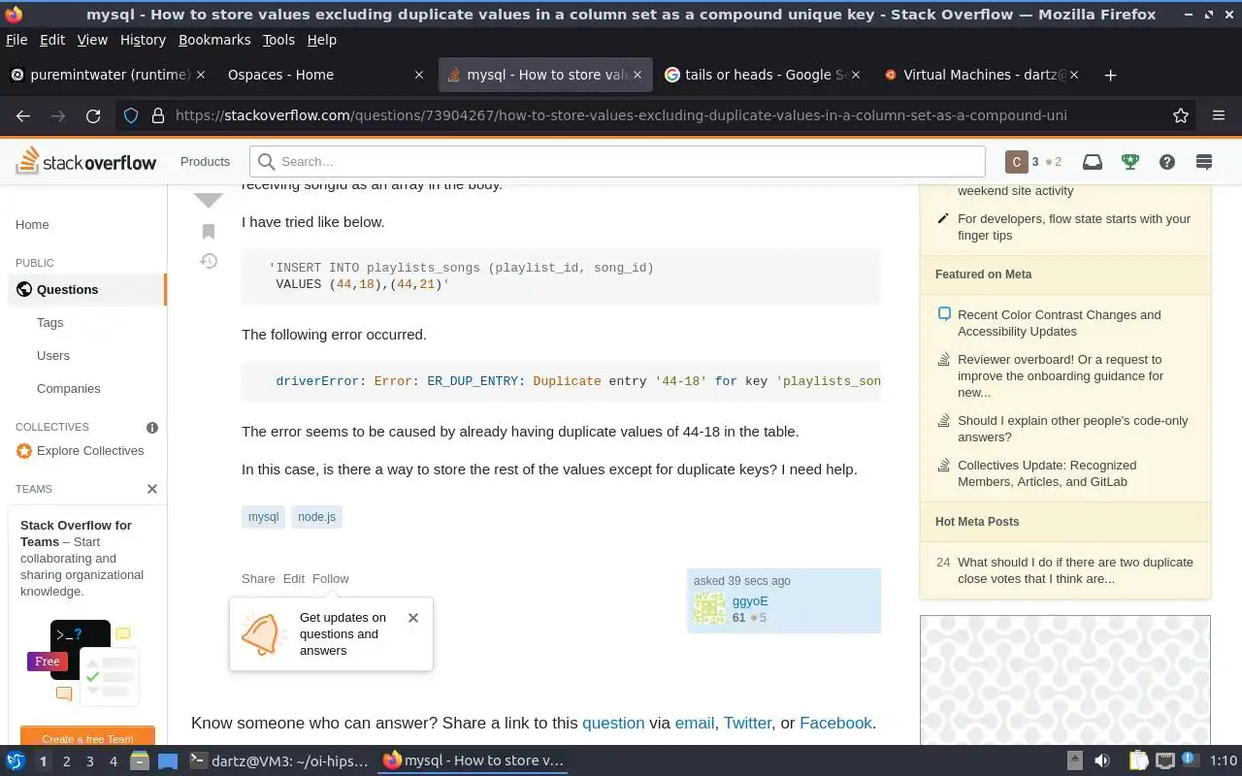Click the node.js tag
This screenshot has width=1242, height=776.
(316, 517)
